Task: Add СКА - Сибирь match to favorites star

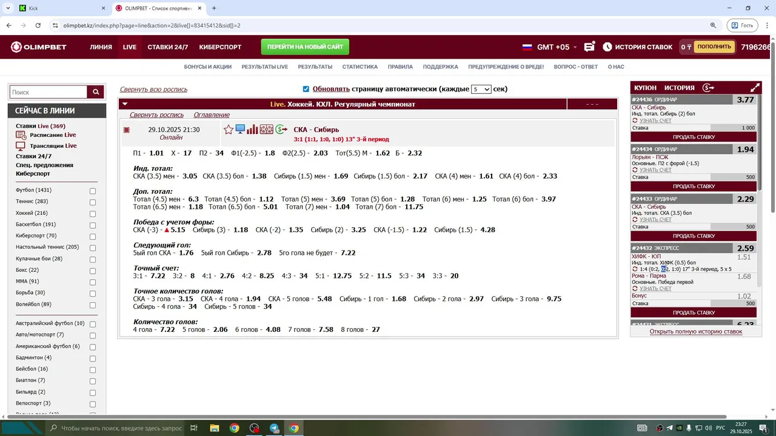Action: [x=229, y=130]
